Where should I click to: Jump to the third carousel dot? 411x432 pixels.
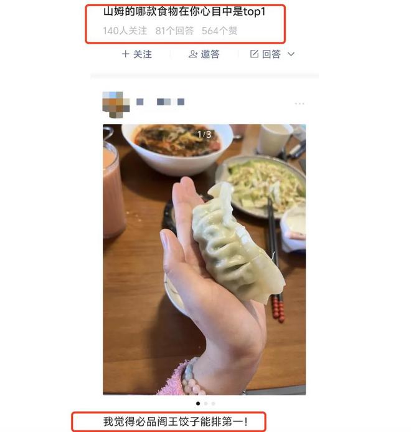pyautogui.click(x=213, y=403)
